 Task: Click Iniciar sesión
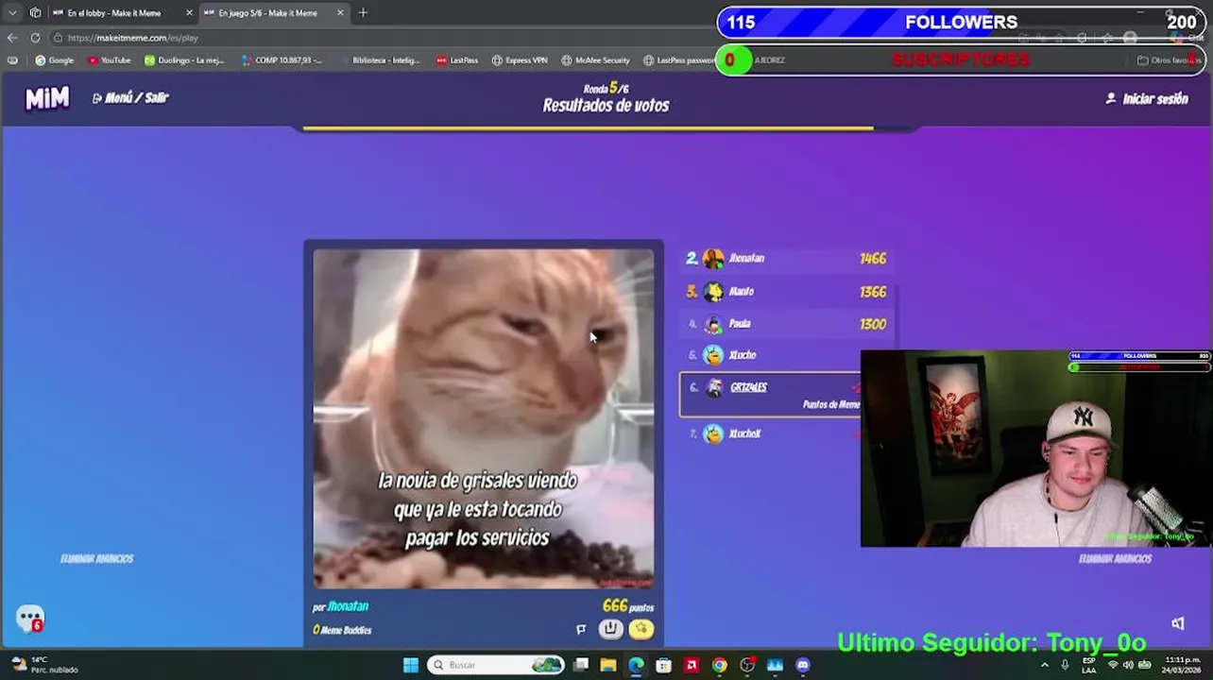click(x=1147, y=98)
